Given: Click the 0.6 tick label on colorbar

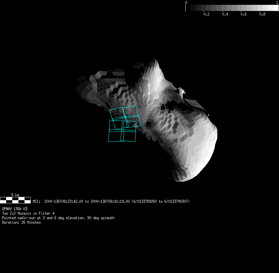Looking at the screenshot, I should (x=244, y=14).
